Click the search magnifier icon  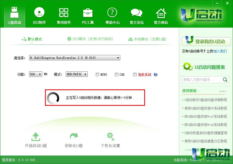pos(225,80)
